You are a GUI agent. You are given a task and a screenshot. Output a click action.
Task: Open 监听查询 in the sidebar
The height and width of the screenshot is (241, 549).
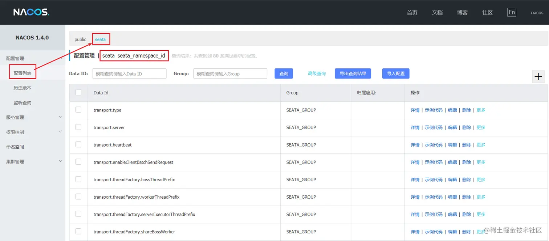pyautogui.click(x=23, y=103)
